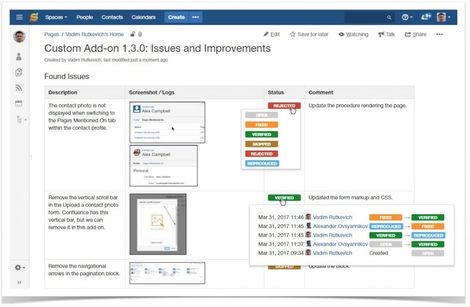Click the Create button

point(176,17)
